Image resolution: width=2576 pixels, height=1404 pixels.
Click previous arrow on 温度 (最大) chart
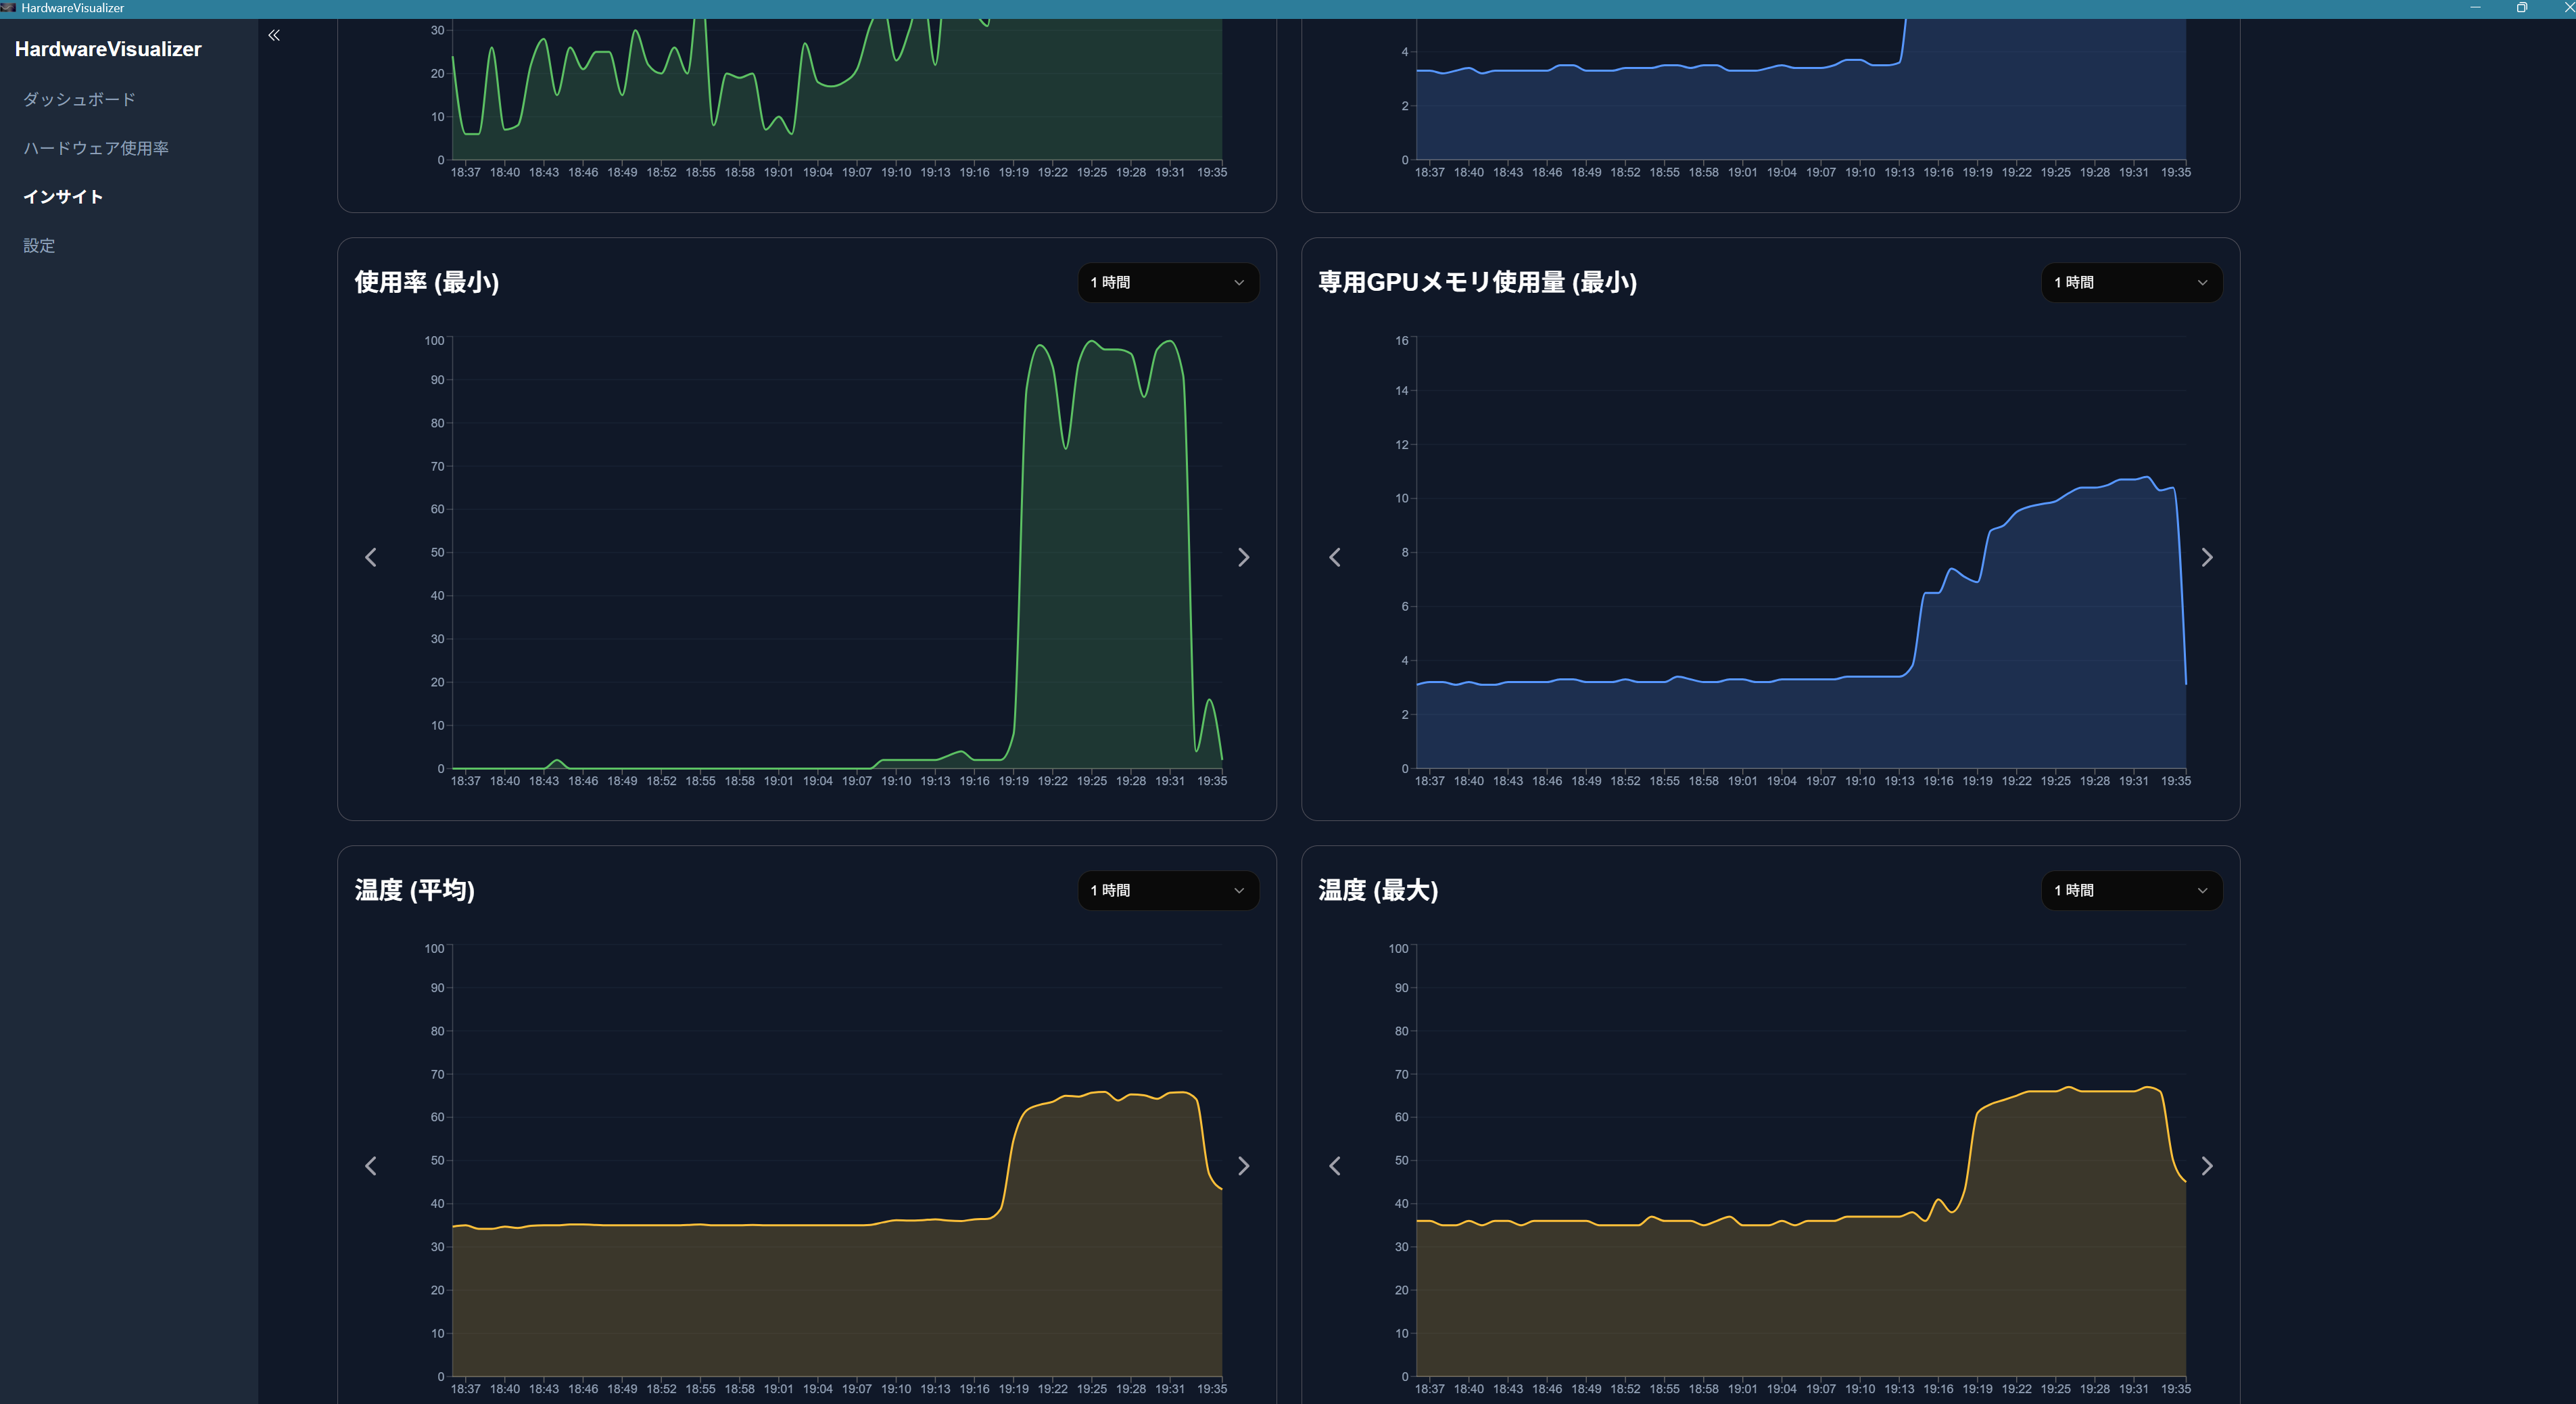(x=1334, y=1166)
